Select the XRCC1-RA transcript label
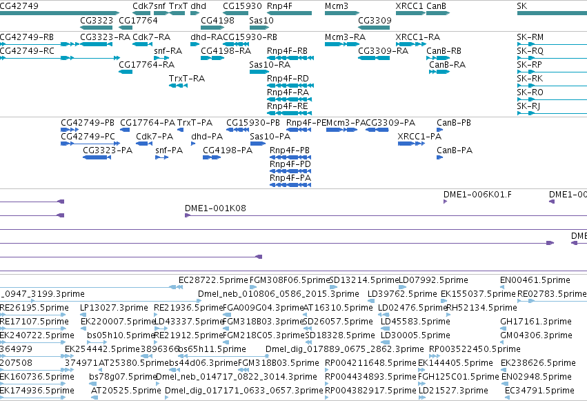 tap(418, 37)
